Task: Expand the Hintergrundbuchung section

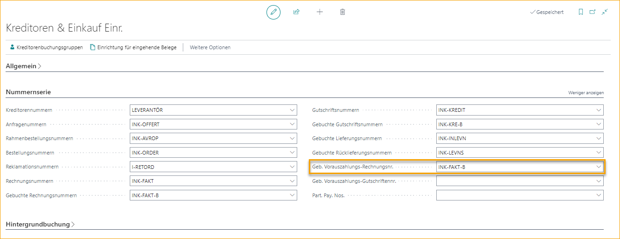Action: click(40, 224)
